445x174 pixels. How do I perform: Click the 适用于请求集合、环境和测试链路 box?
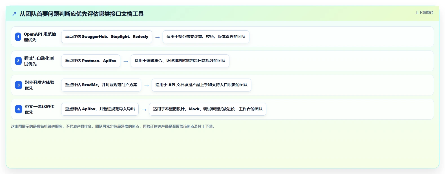click(x=180, y=61)
